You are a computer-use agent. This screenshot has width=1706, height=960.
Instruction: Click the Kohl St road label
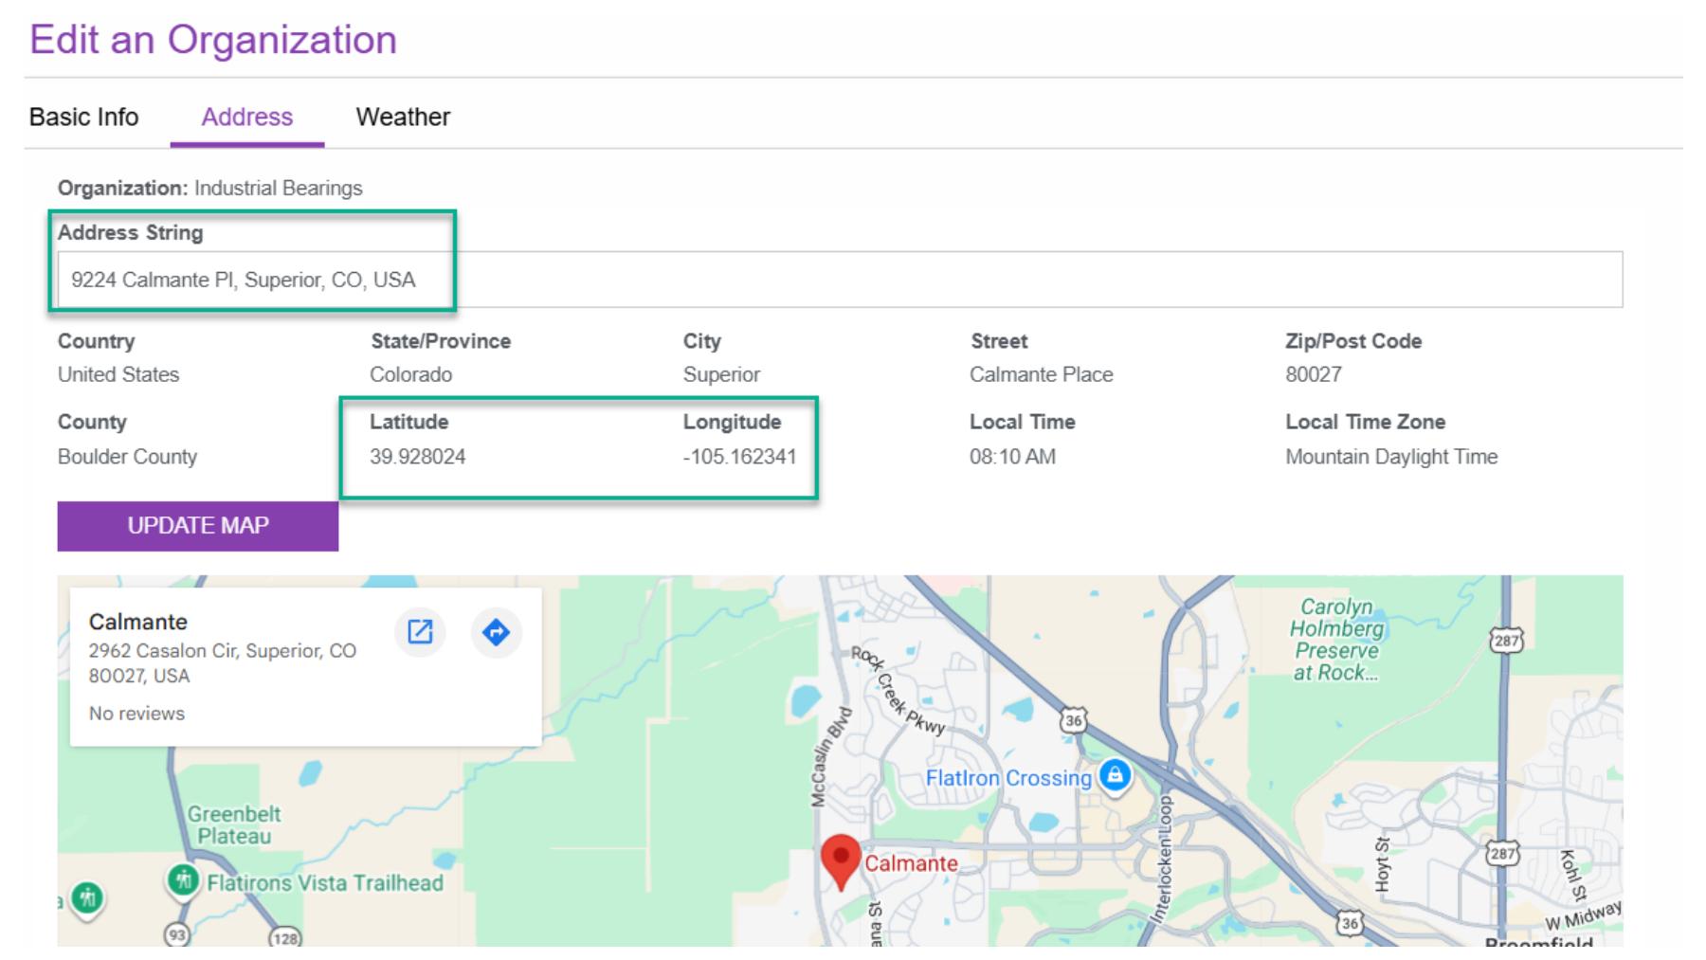click(x=1572, y=875)
